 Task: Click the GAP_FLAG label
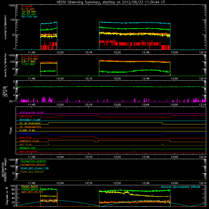[x=26, y=116]
